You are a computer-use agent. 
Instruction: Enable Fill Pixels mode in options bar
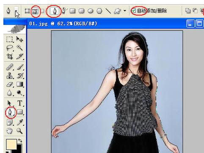pyautogui.click(x=42, y=11)
